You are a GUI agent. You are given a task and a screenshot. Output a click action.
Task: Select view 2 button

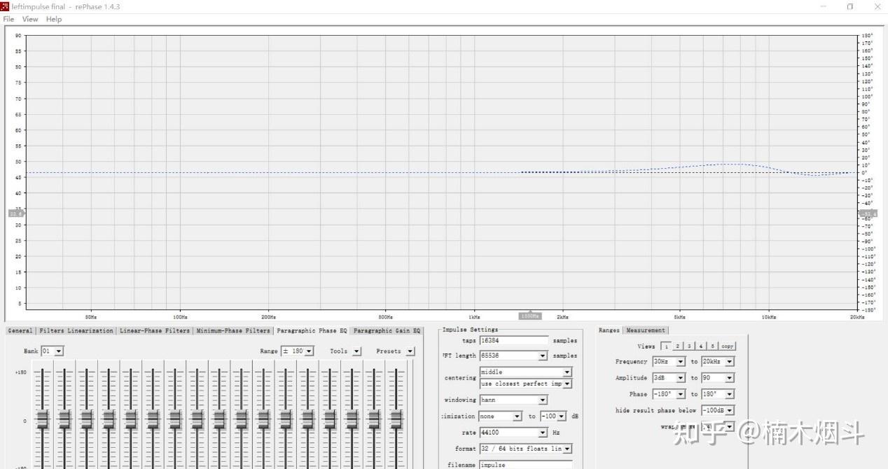click(677, 346)
